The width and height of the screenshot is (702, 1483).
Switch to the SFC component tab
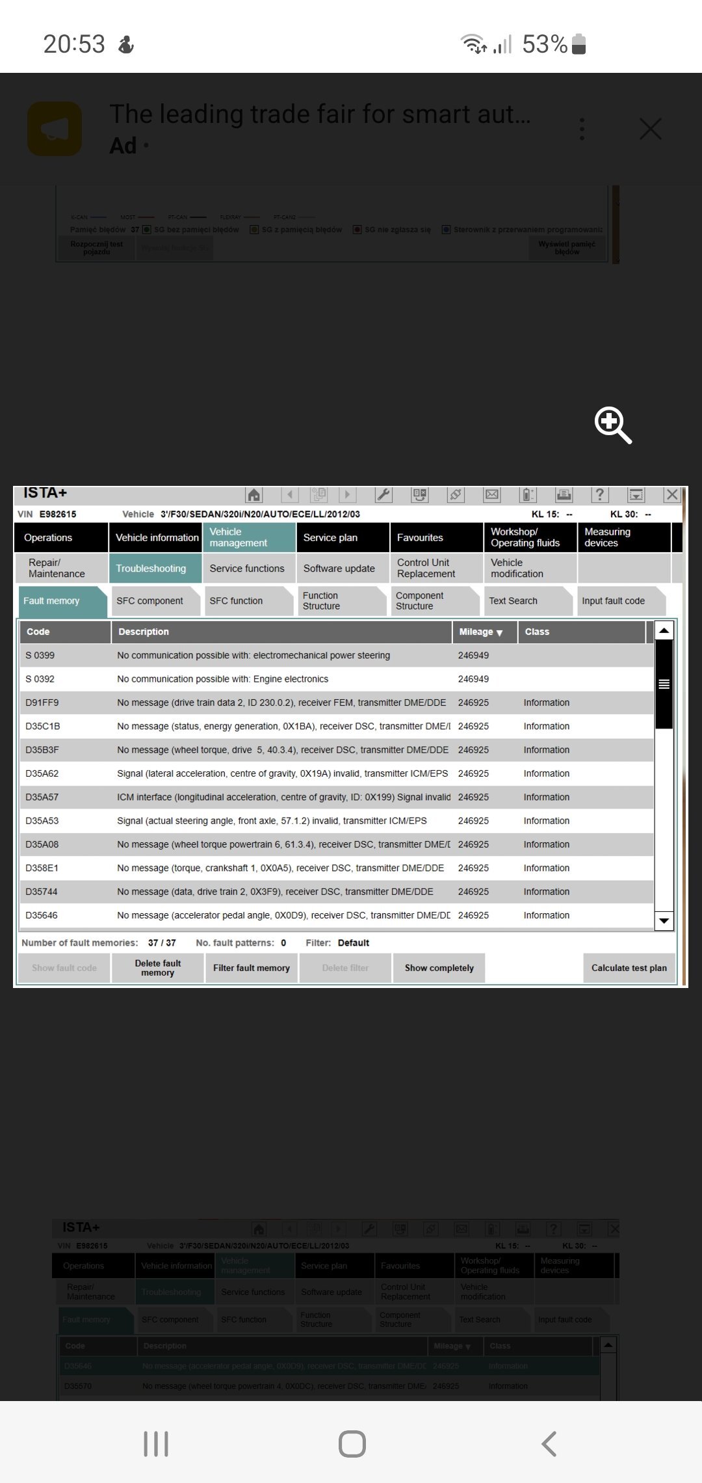click(x=156, y=601)
